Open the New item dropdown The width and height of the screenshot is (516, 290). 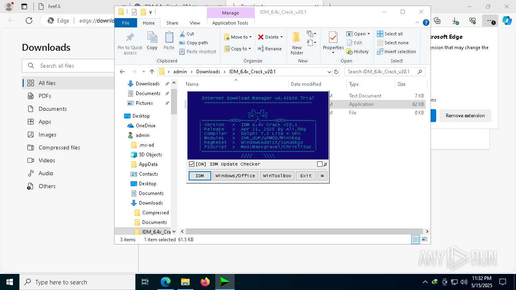click(311, 34)
